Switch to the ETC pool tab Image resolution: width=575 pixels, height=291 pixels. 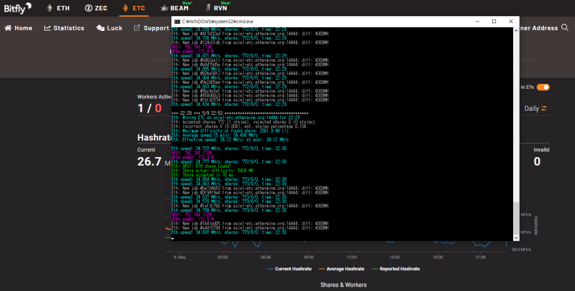134,8
